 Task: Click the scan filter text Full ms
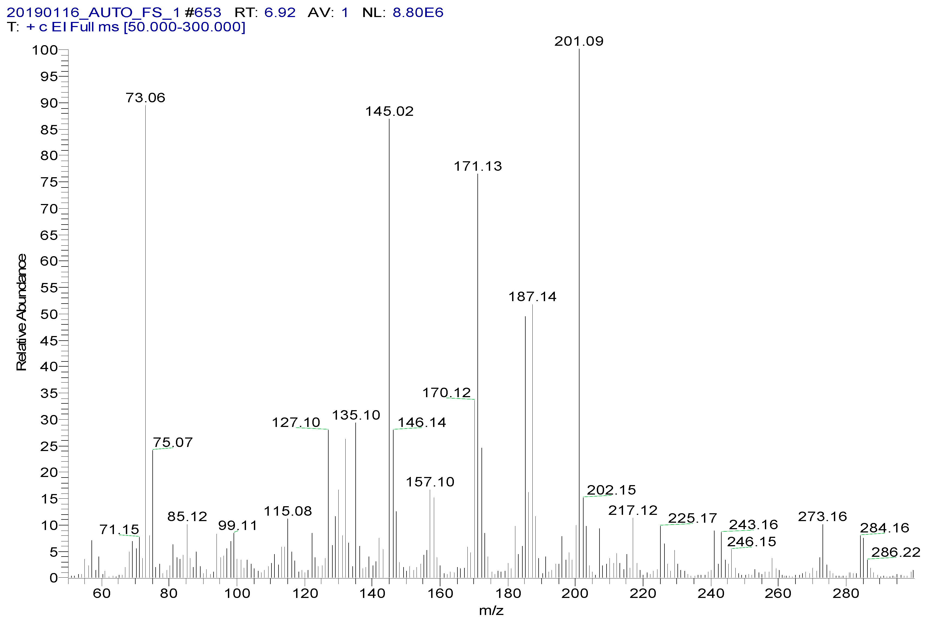[94, 27]
